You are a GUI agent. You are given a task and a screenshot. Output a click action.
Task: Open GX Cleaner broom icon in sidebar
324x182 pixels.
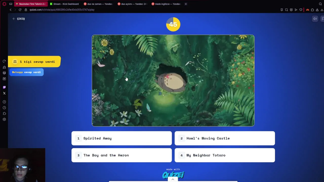click(4, 67)
